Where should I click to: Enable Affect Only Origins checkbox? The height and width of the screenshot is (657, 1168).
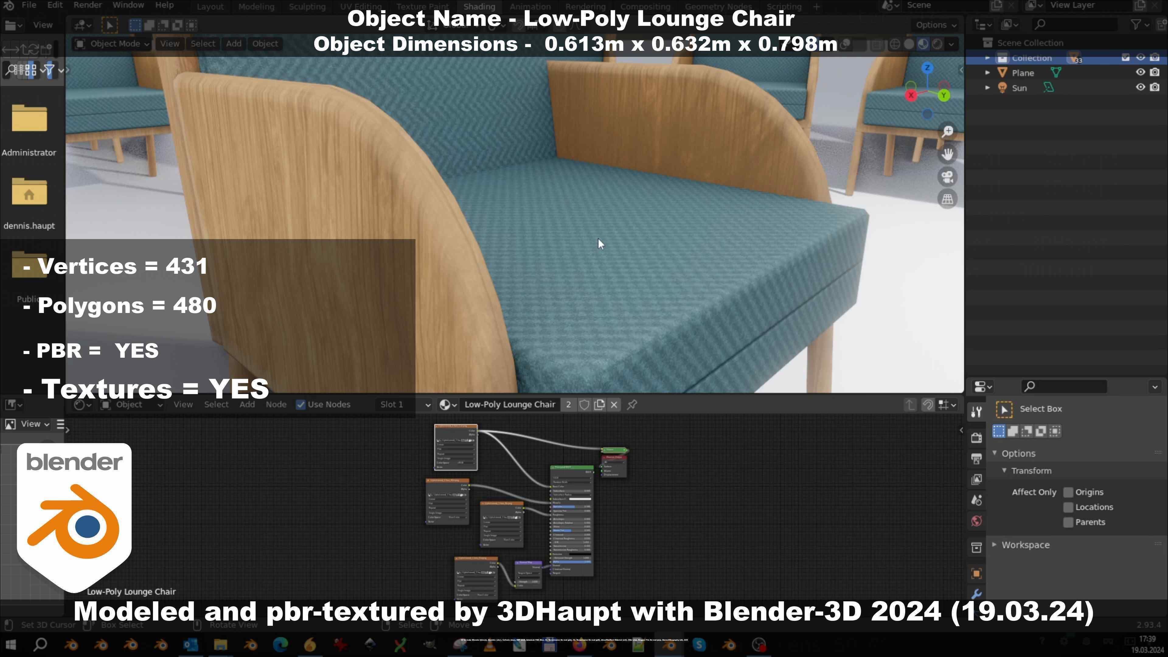tap(1068, 492)
